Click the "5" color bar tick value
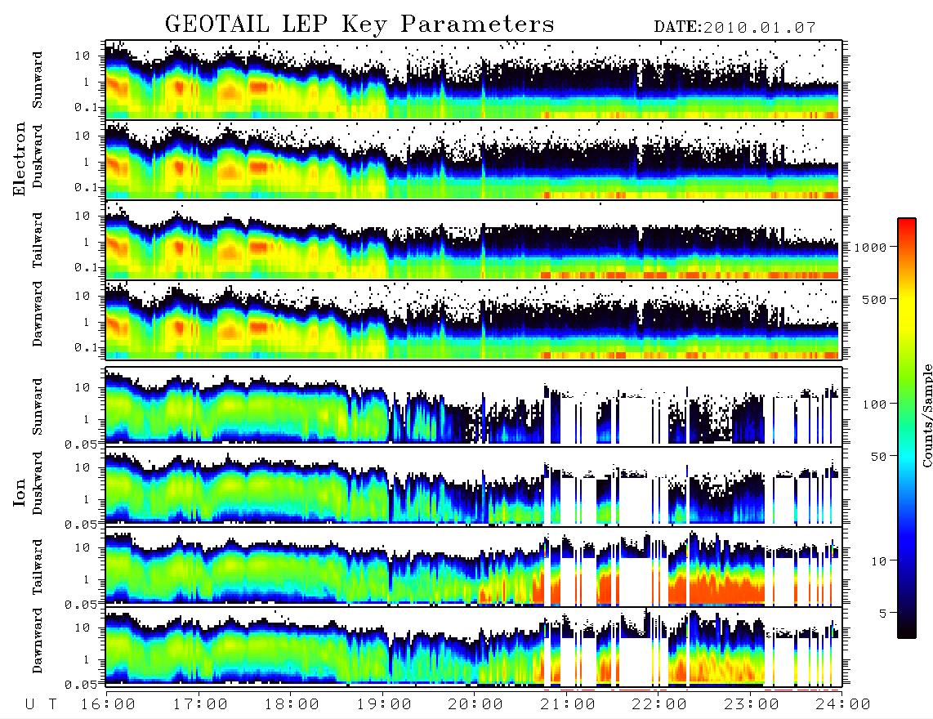This screenshot has height=719, width=933. pyautogui.click(x=883, y=614)
